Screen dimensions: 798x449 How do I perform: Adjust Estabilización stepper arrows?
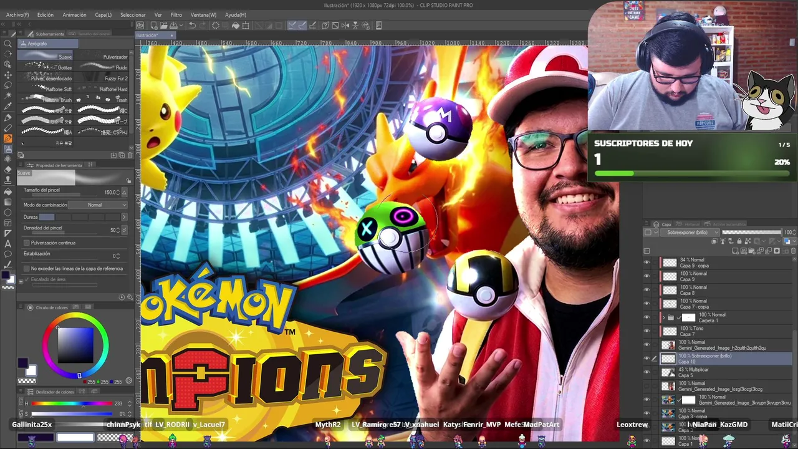click(x=118, y=256)
